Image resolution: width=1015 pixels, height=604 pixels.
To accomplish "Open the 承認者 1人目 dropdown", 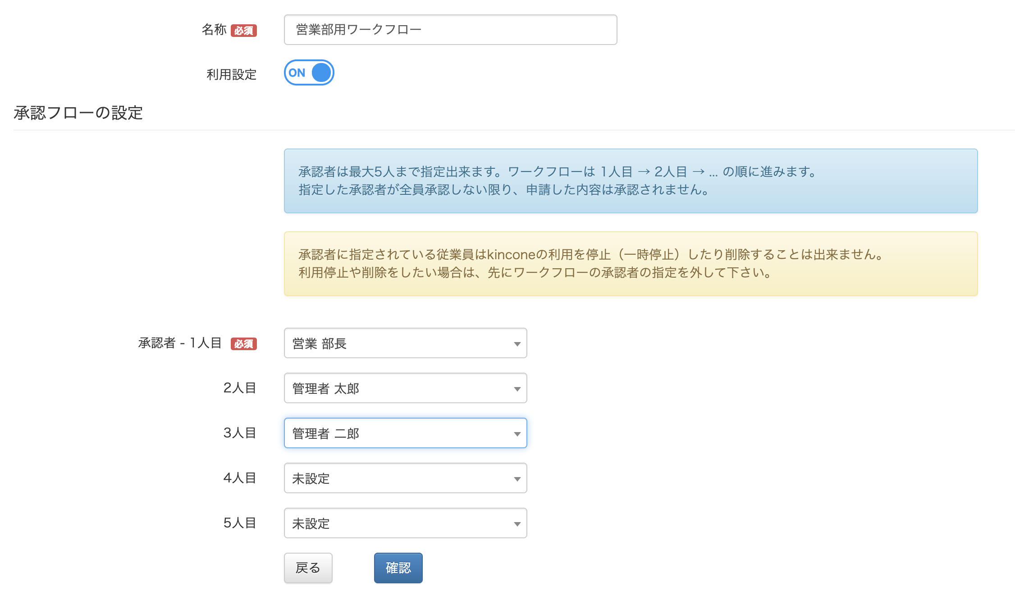I will click(x=405, y=343).
